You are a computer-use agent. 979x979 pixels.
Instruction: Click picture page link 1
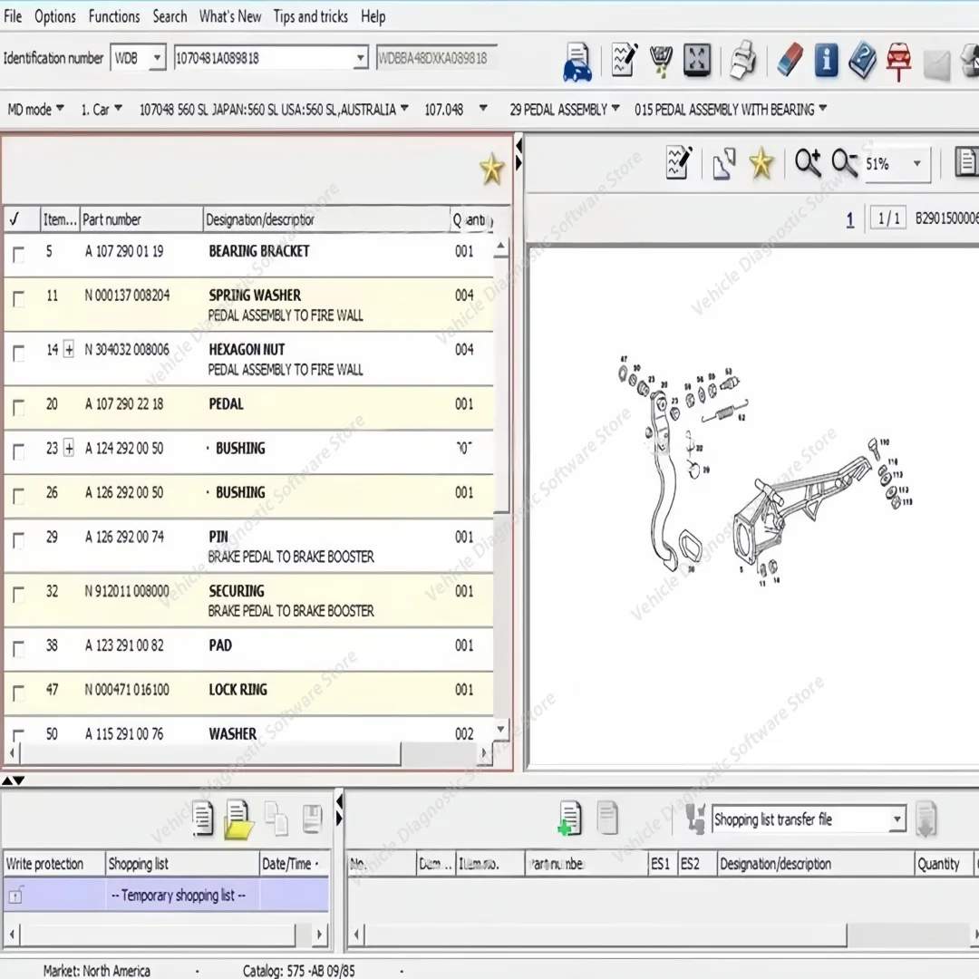tap(849, 219)
